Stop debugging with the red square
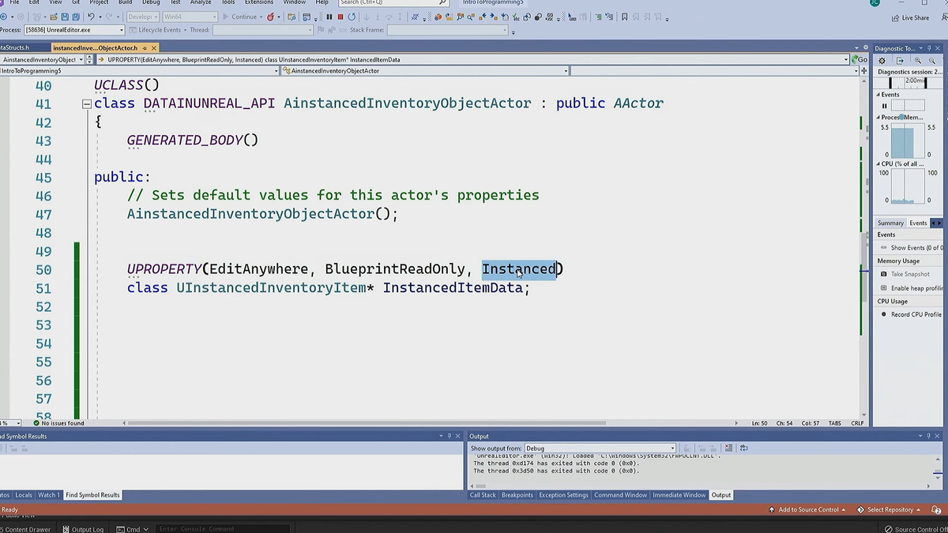This screenshot has width=948, height=533. (340, 17)
